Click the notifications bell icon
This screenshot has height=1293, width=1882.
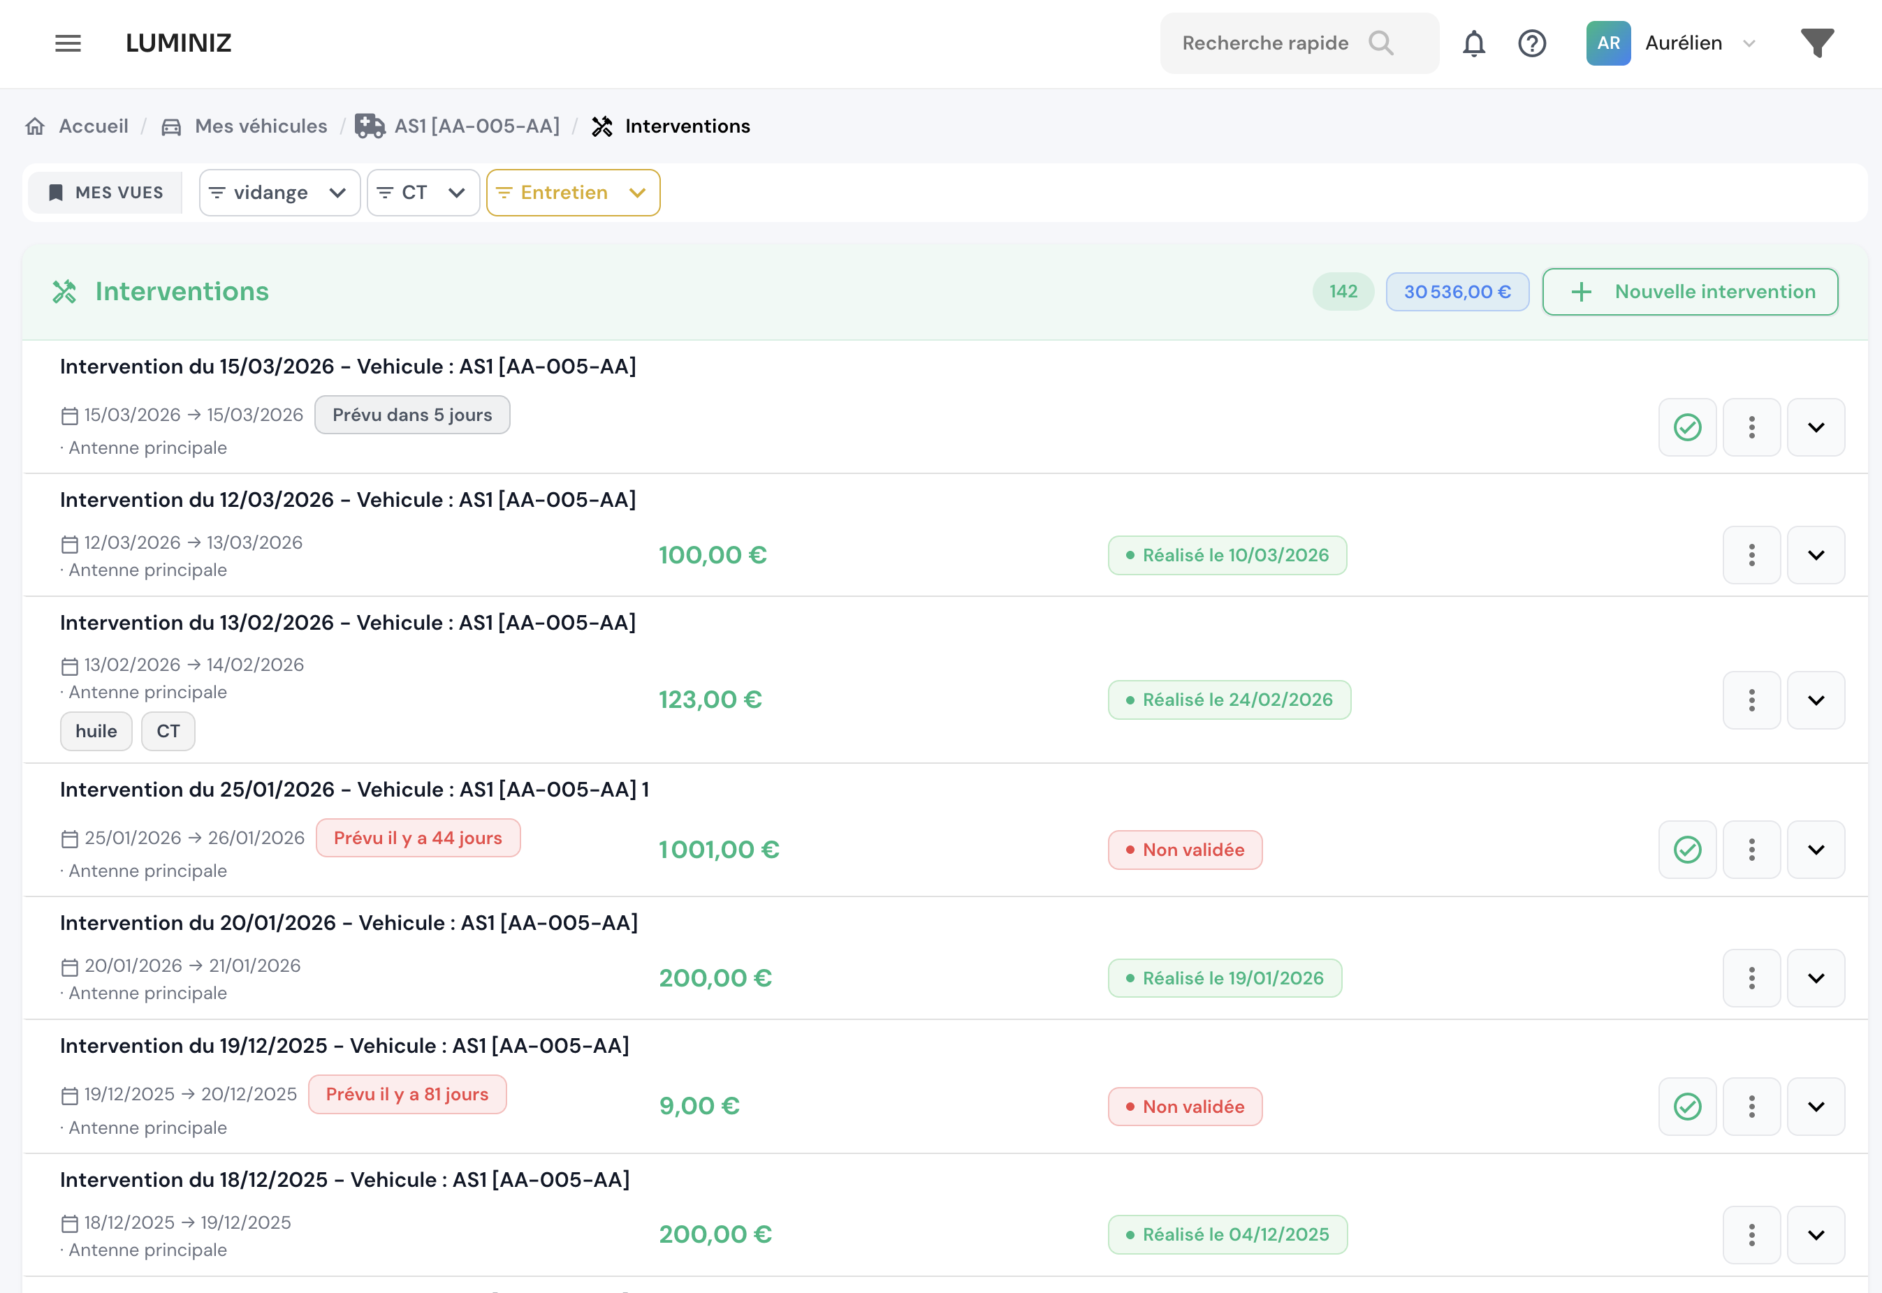click(1473, 43)
